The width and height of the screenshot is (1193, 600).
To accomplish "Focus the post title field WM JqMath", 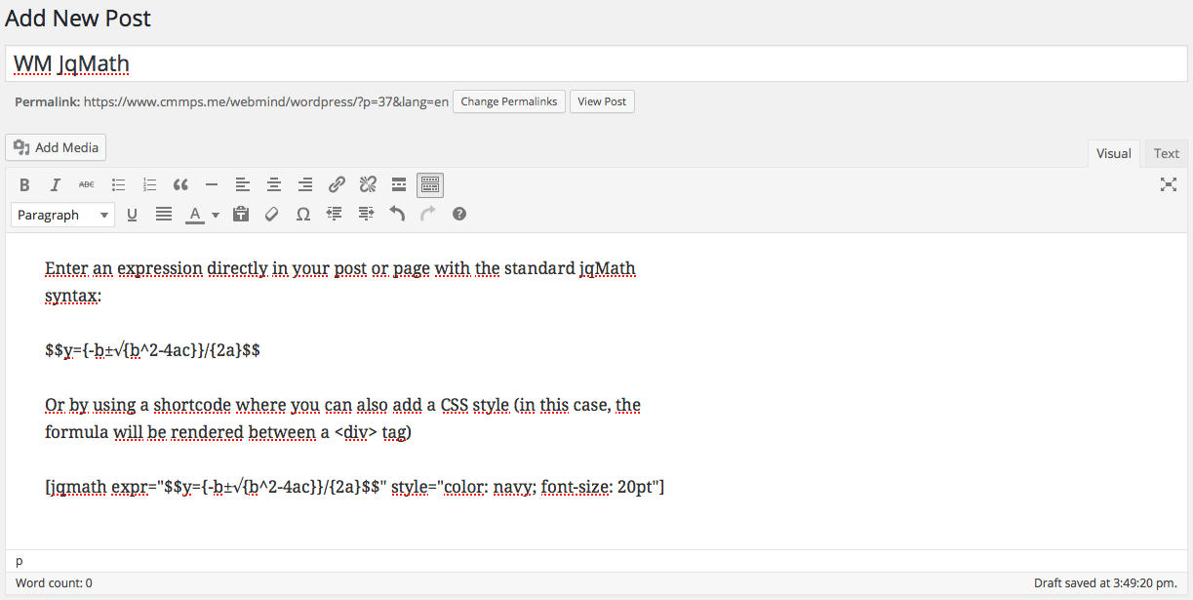I will [596, 63].
